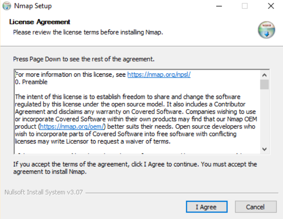Open the https://nmap.org/npsl/ link
Viewport: 283px width, 219px height.
pyautogui.click(x=159, y=75)
